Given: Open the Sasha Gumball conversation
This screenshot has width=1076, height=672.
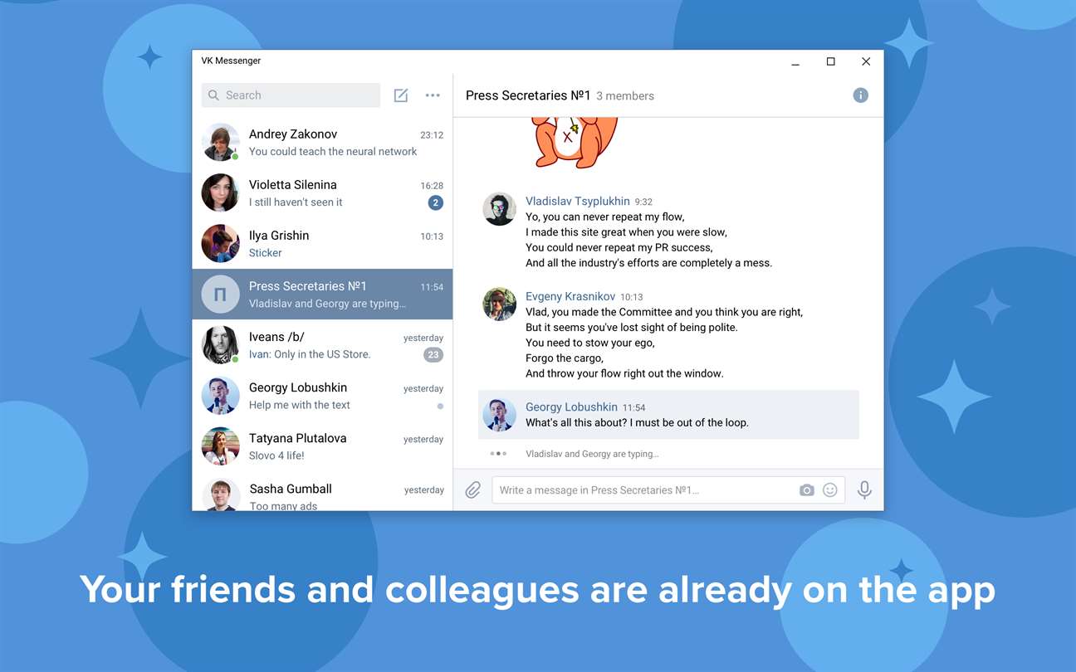Looking at the screenshot, I should click(x=322, y=491).
